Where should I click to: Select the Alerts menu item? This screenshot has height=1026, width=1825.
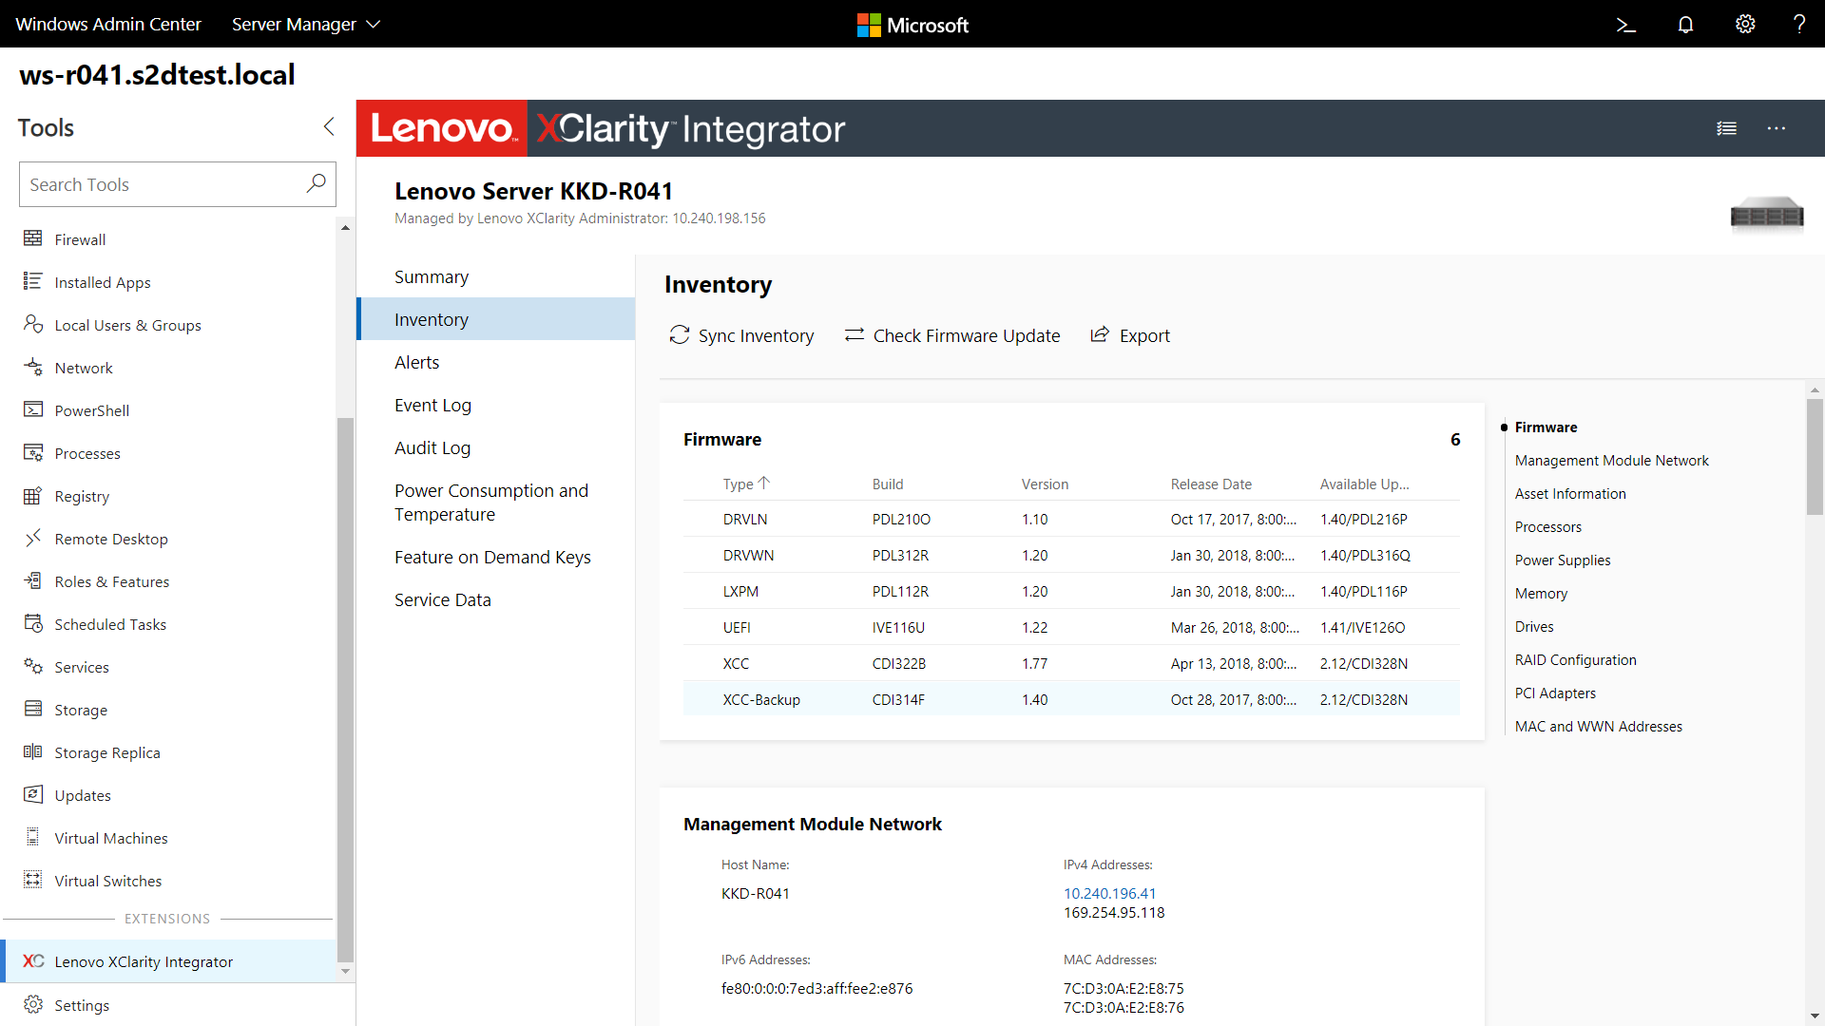click(x=416, y=362)
